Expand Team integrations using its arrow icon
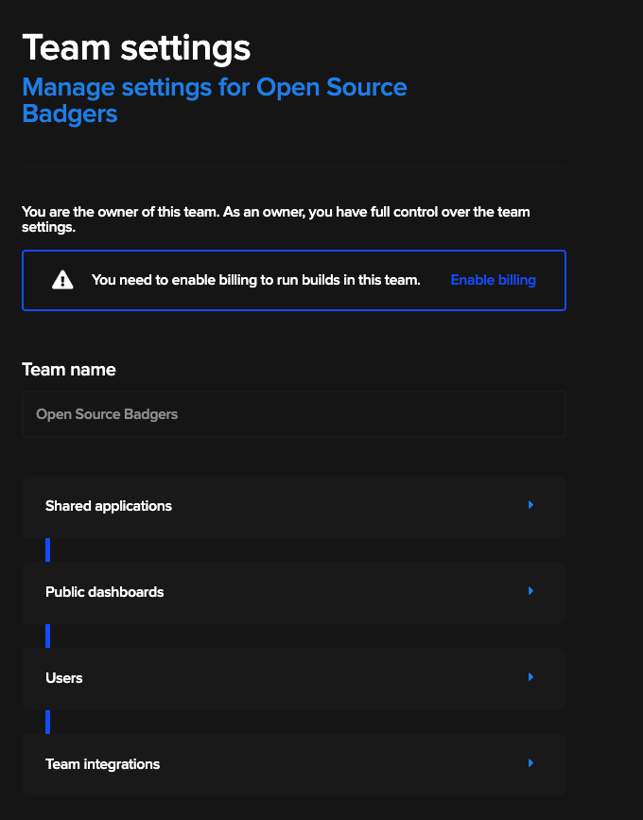This screenshot has width=643, height=820. (530, 763)
